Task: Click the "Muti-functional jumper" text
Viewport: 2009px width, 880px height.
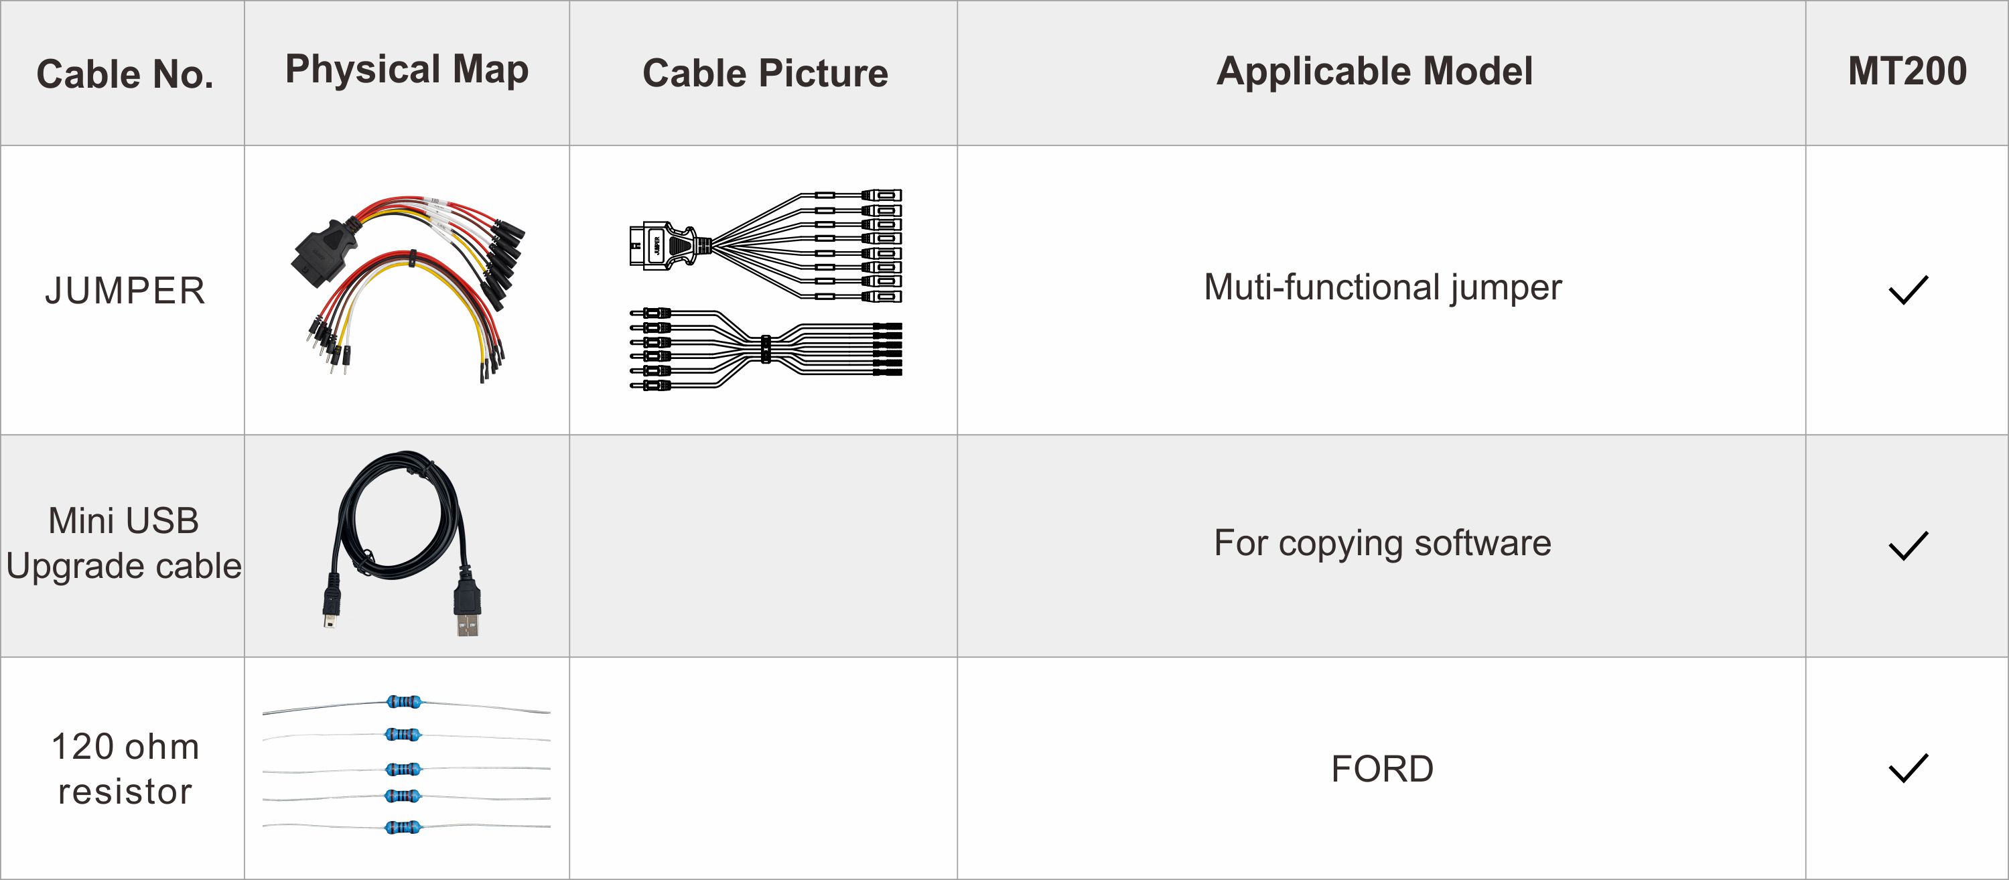Action: click(1382, 287)
